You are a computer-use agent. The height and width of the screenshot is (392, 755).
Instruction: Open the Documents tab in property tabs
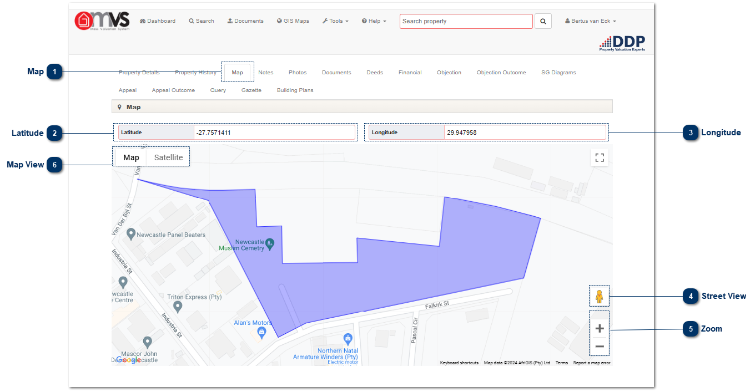[x=336, y=73]
